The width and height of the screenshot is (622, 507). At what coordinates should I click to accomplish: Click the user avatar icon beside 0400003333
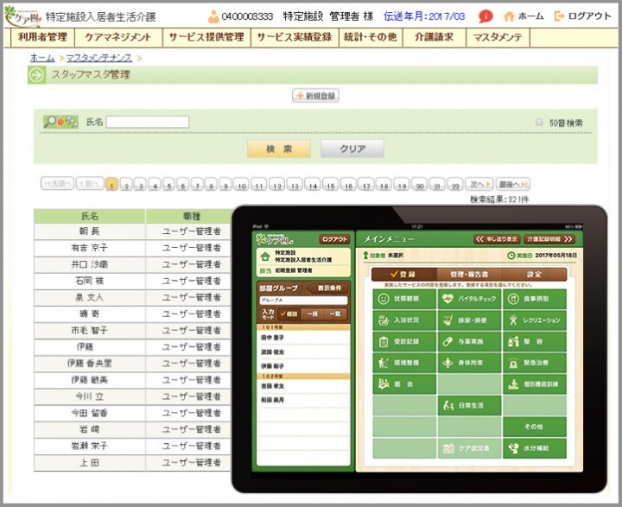point(213,16)
